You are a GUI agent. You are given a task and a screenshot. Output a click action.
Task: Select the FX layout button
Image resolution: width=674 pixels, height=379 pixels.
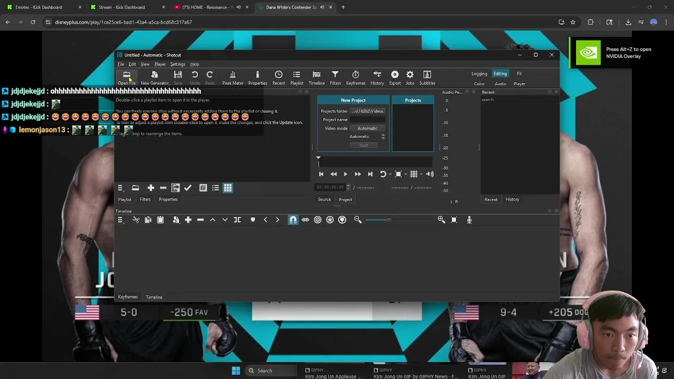click(519, 74)
